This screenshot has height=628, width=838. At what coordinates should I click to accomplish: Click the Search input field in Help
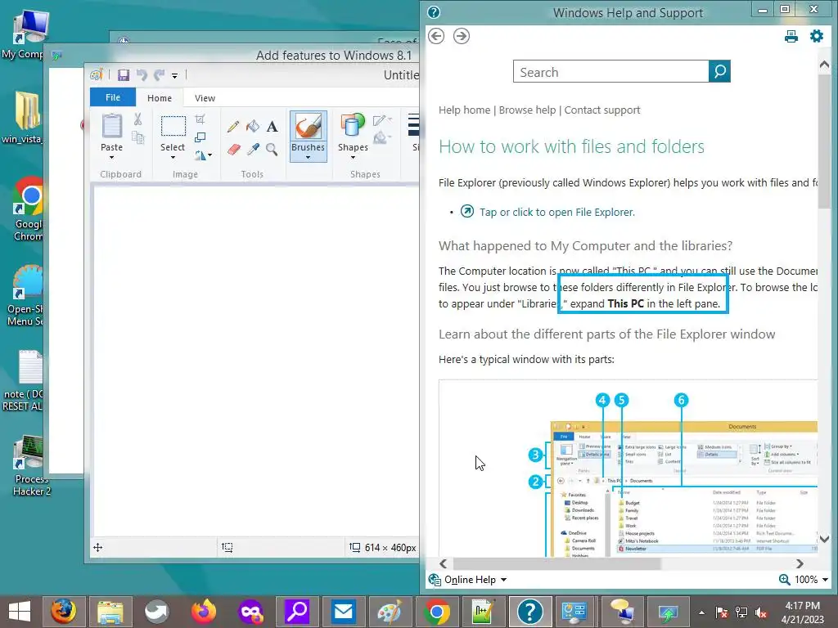610,72
